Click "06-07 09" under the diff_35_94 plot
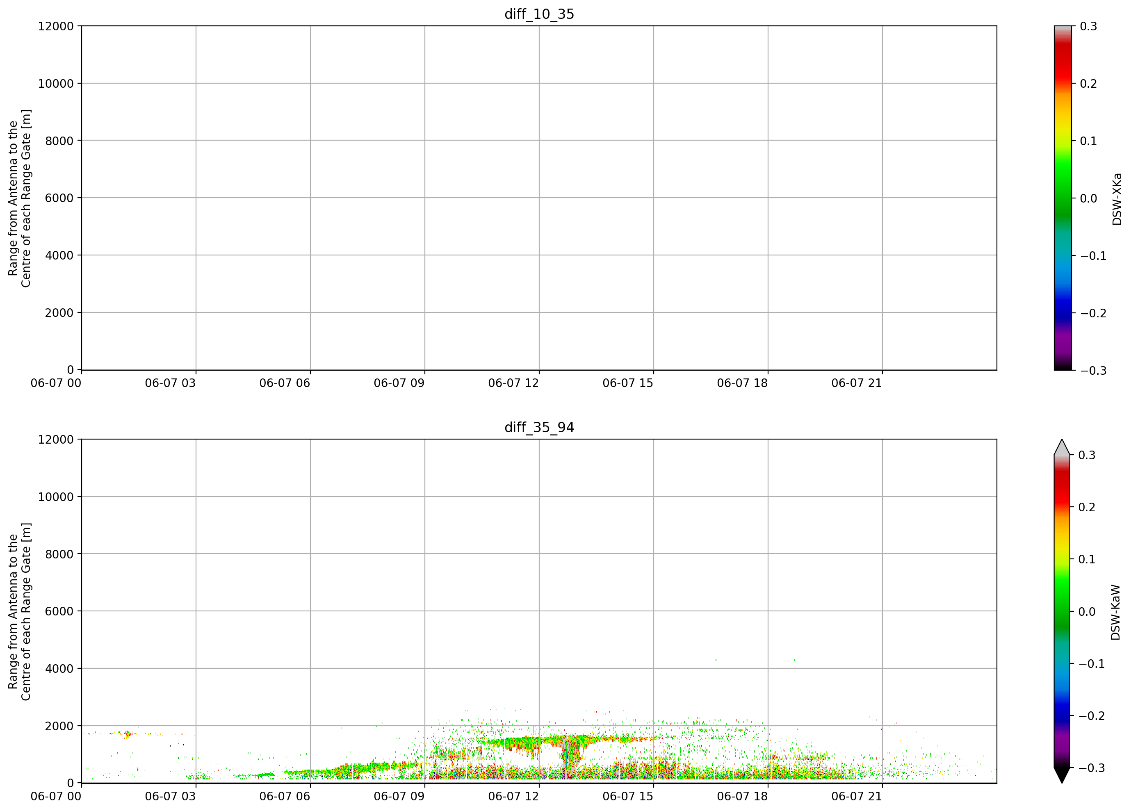 point(399,797)
